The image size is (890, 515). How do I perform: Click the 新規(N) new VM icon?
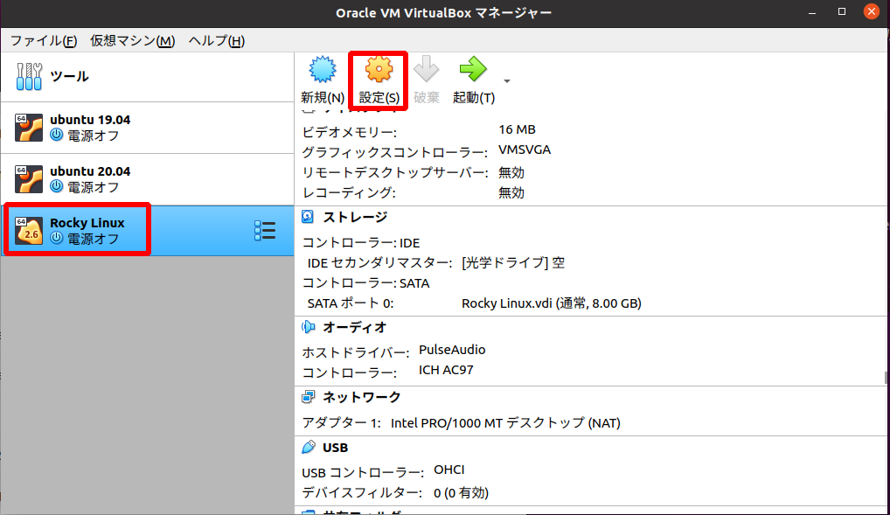[x=323, y=70]
